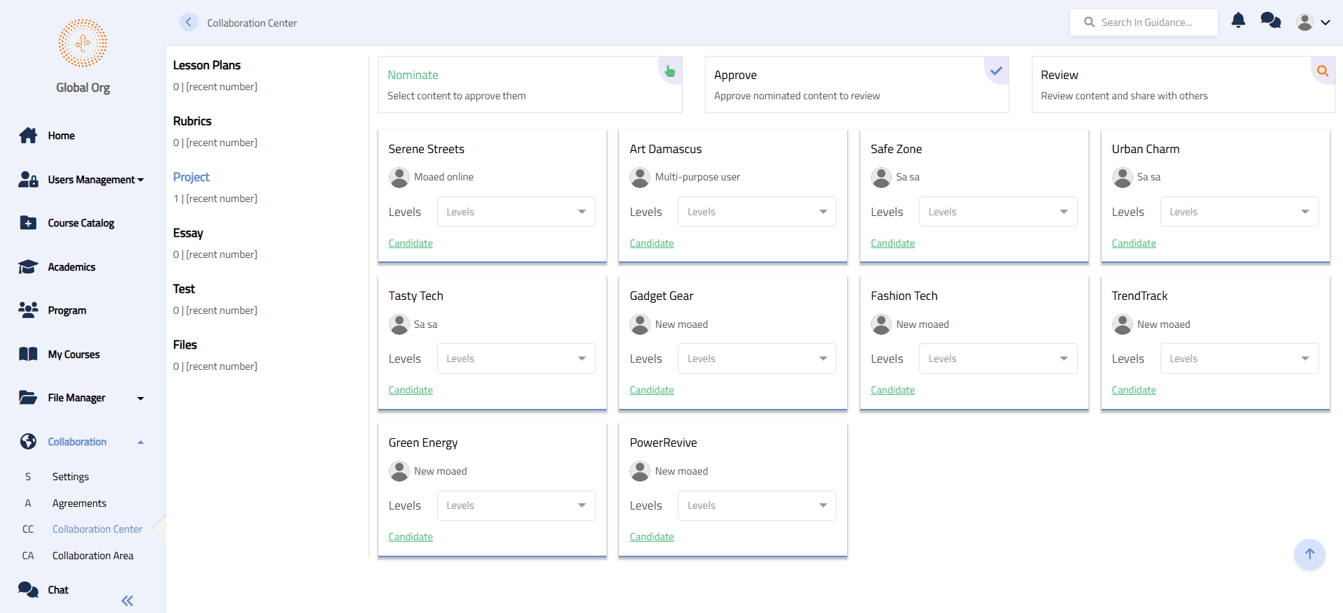Click the Candidate link on PowerRevive
This screenshot has height=613, width=1343.
(x=652, y=537)
